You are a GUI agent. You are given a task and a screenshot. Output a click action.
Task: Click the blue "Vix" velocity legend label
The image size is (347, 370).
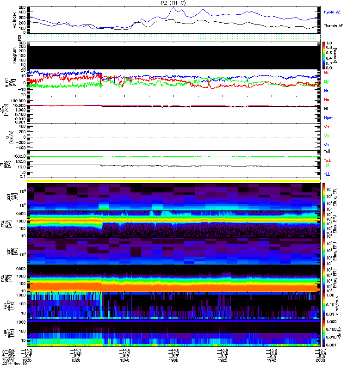pos(326,145)
